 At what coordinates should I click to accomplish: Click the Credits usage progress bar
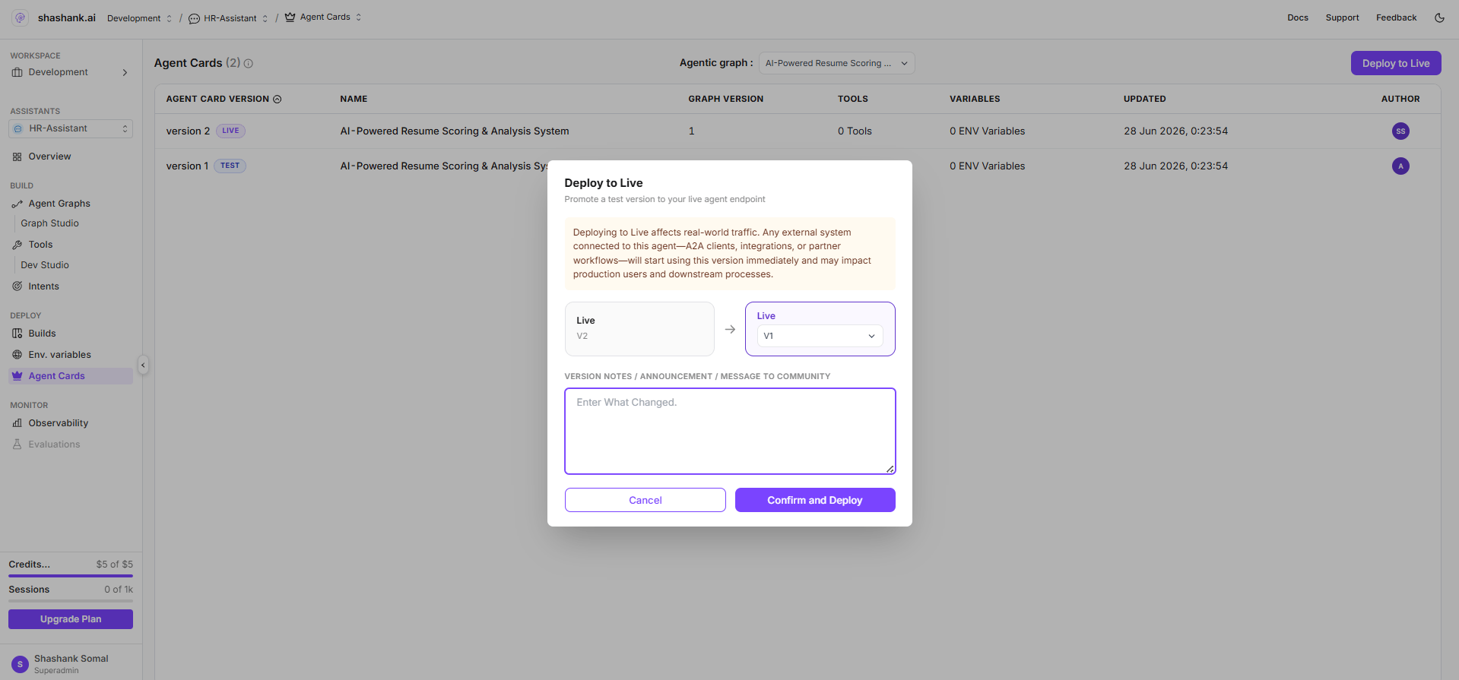[x=71, y=576]
